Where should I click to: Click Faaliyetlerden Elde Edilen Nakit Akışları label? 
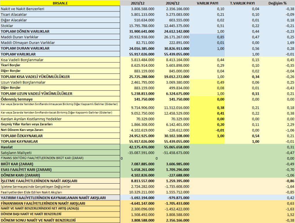(x=60, y=192)
